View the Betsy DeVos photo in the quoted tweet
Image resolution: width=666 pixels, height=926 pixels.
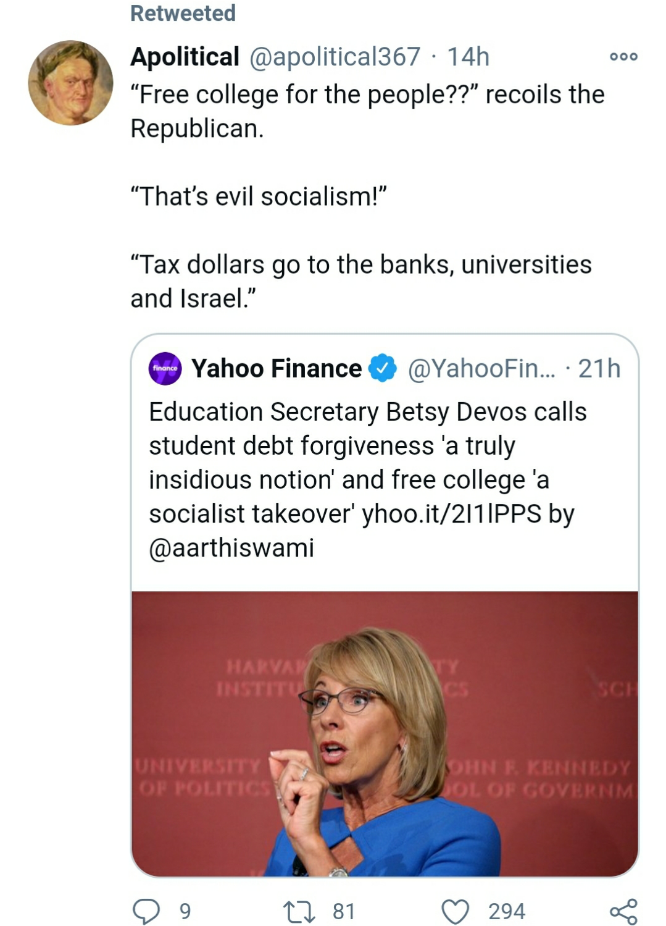point(385,733)
